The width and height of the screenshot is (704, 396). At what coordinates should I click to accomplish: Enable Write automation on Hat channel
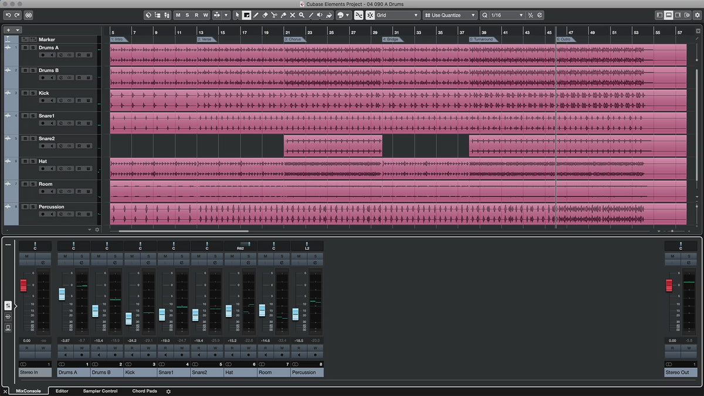pos(248,348)
